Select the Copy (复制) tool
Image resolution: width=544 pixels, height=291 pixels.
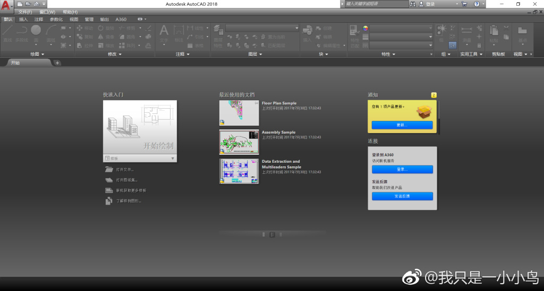pyautogui.click(x=85, y=37)
